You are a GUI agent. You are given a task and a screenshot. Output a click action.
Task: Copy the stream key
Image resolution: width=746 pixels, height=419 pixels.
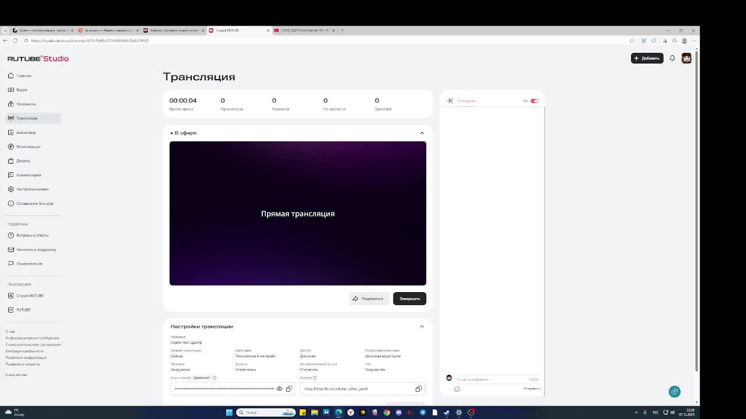(x=289, y=389)
